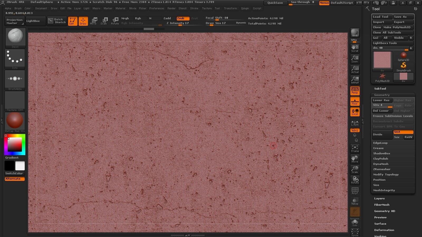Click the AAHalf zoom icon

point(355,80)
